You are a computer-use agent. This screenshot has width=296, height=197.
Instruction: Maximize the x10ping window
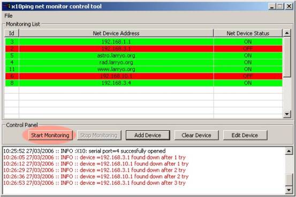click(x=280, y=6)
